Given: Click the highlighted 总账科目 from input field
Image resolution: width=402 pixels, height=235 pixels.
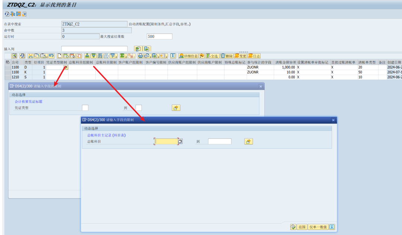Looking at the screenshot, I should [x=166, y=141].
